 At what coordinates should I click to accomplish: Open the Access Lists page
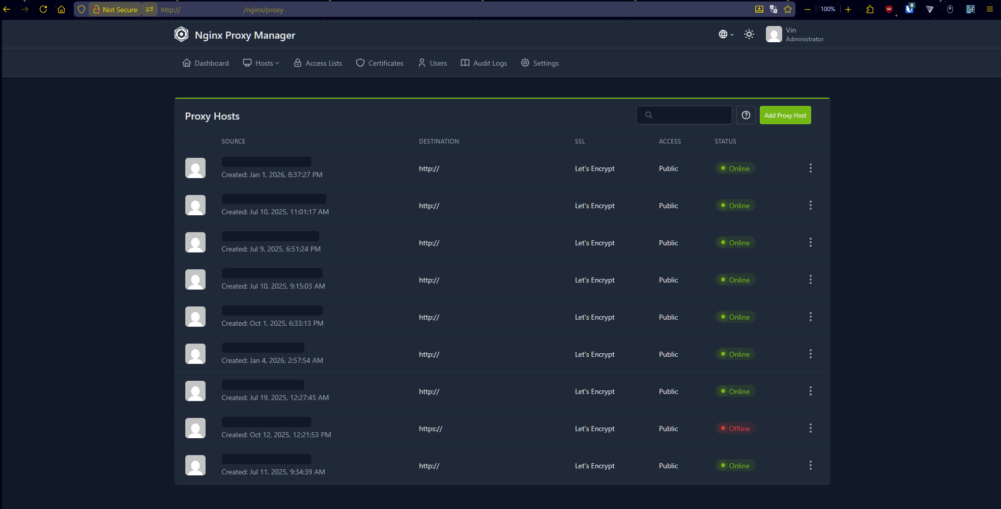point(318,63)
